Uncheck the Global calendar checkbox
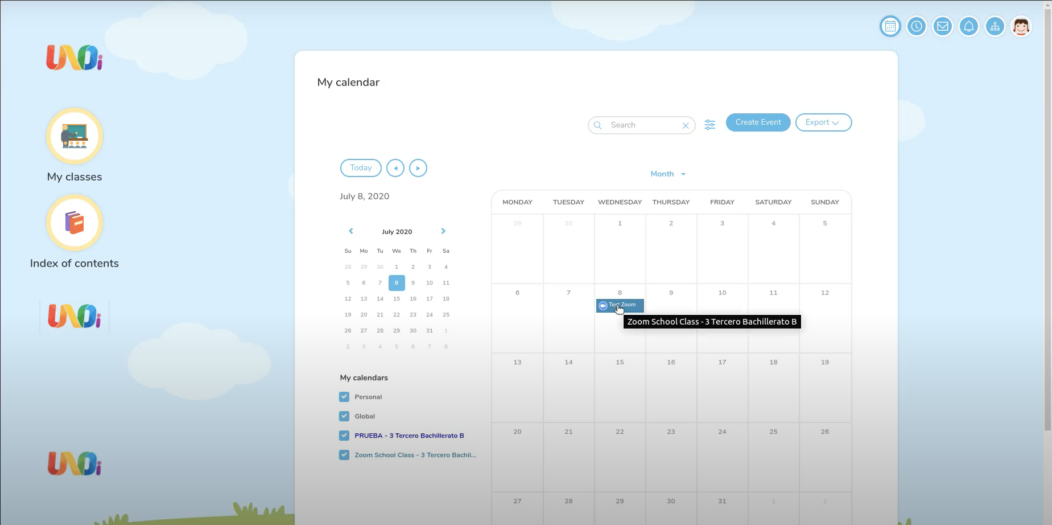 pos(344,416)
